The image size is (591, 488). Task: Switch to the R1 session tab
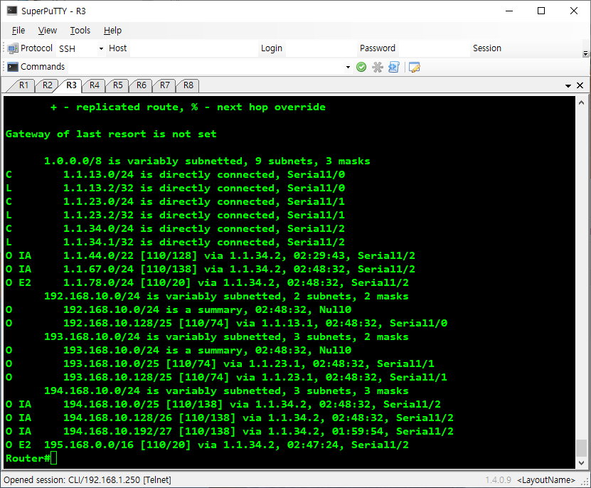pos(23,85)
